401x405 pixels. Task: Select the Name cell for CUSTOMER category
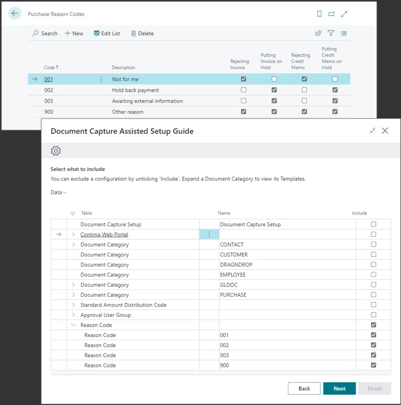tap(286, 255)
